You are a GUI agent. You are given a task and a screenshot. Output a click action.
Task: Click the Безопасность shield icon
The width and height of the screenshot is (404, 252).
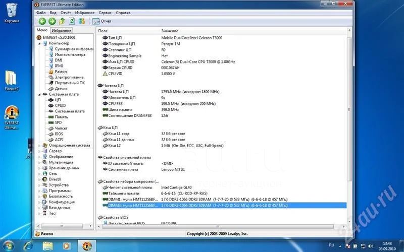point(45,197)
